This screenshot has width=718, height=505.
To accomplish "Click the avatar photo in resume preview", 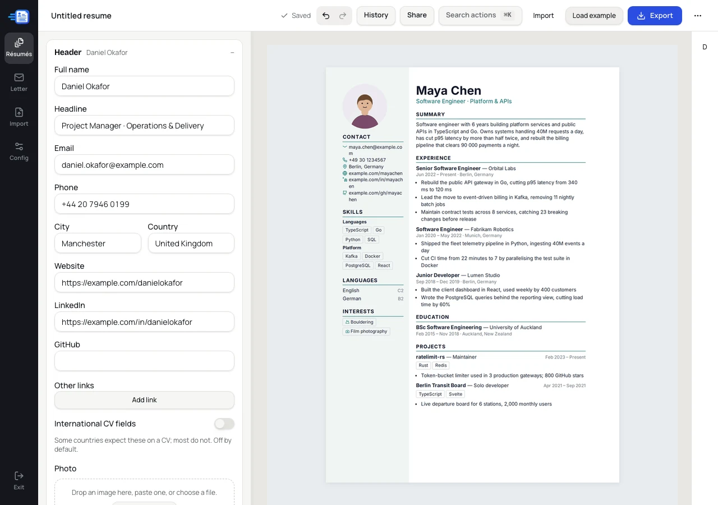I will (365, 107).
